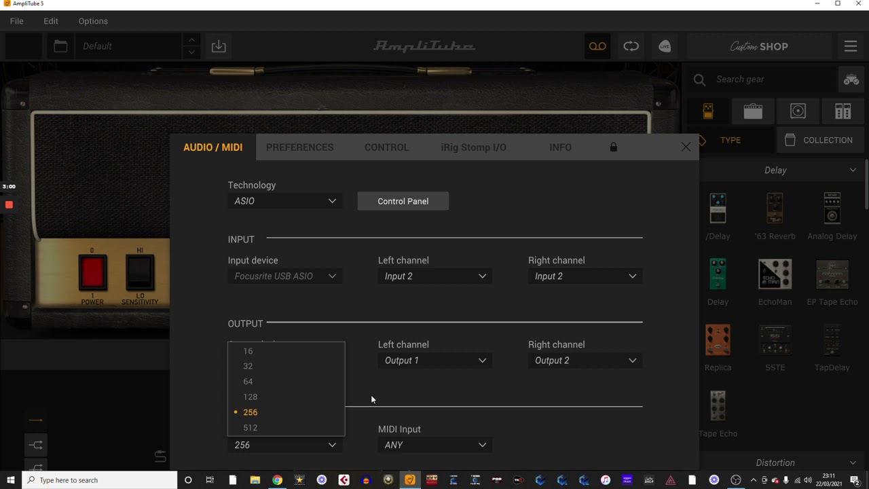Pick the Replica delay pedal
Image resolution: width=869 pixels, height=489 pixels.
point(718,348)
